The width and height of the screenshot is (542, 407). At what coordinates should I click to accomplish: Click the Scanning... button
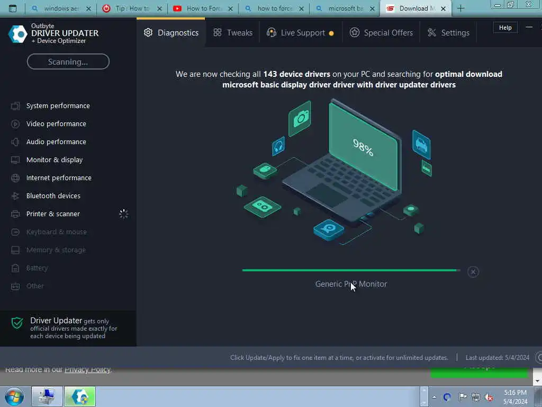click(68, 61)
